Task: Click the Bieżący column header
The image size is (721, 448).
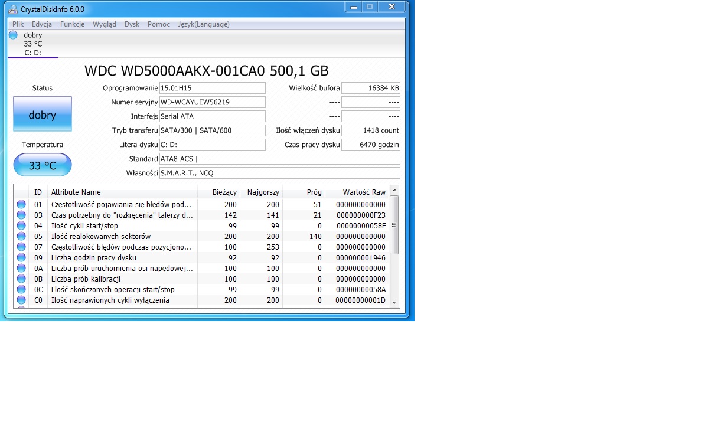Action: [x=218, y=192]
